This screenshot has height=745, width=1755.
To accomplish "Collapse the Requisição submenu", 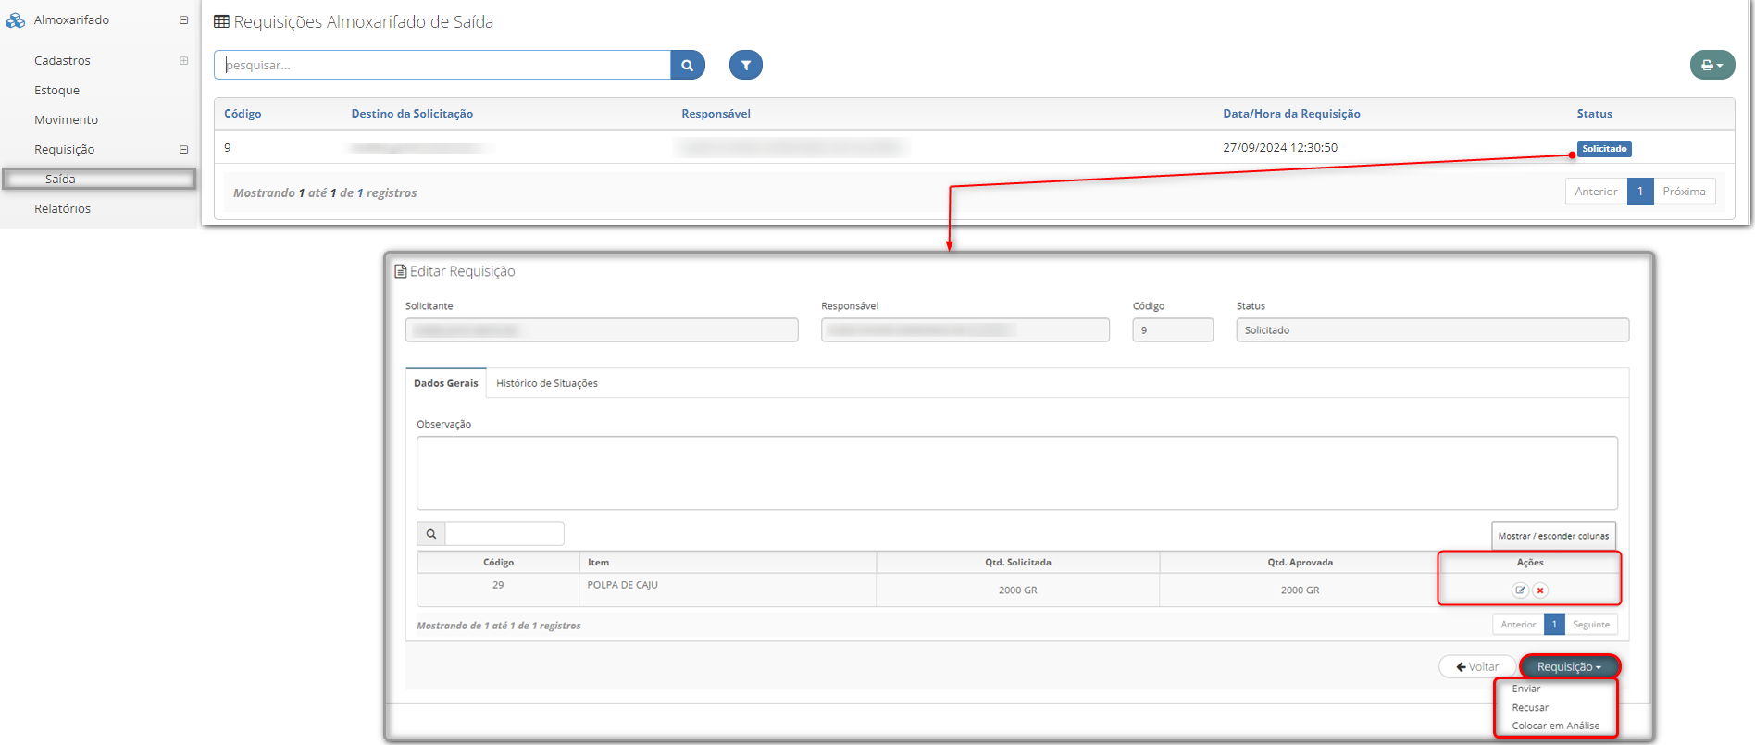I will 183,150.
